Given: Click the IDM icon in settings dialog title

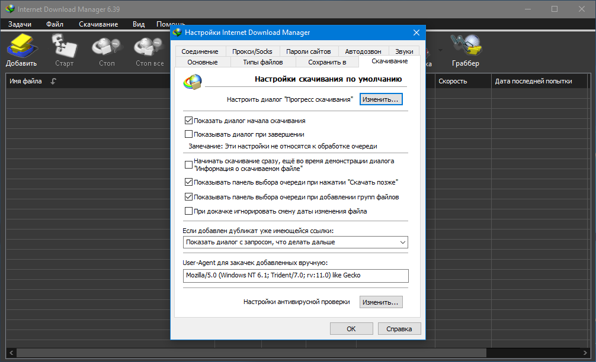Looking at the screenshot, I should (177, 33).
